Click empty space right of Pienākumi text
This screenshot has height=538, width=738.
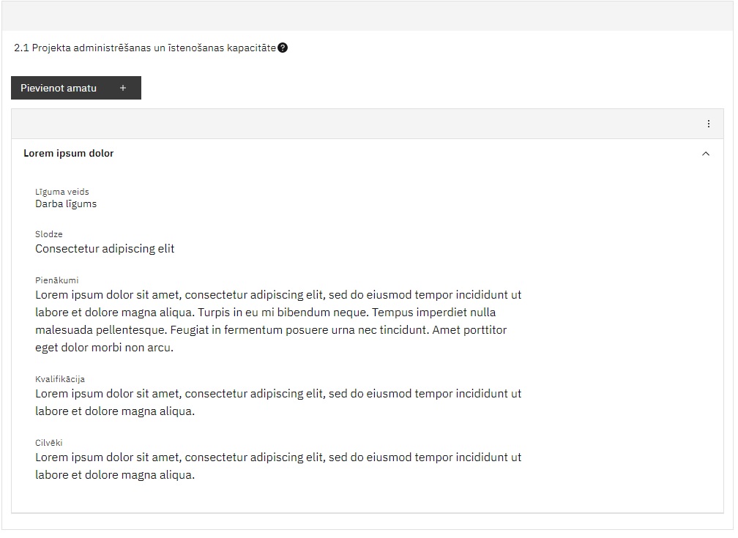point(622,321)
